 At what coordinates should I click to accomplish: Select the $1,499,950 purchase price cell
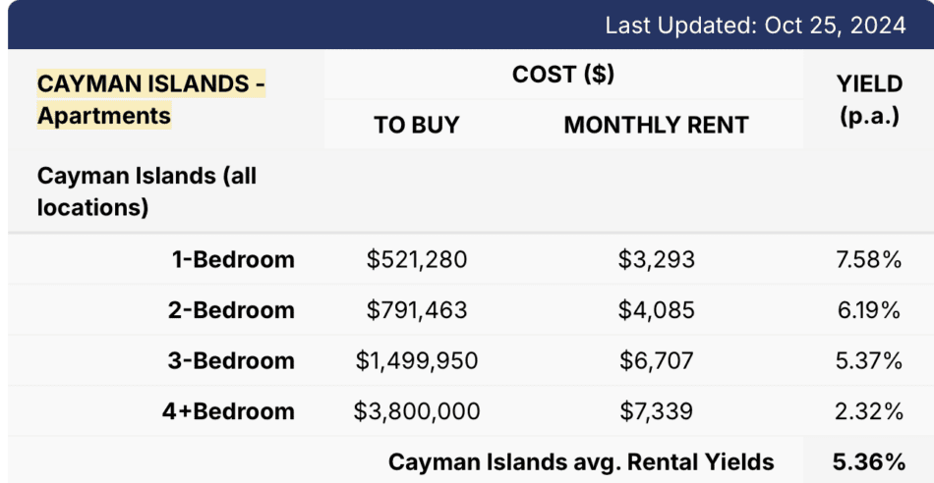[x=417, y=360]
